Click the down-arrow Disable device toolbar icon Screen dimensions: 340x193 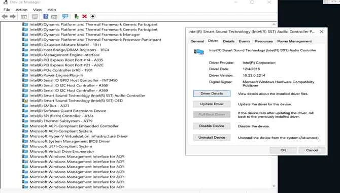92,16
